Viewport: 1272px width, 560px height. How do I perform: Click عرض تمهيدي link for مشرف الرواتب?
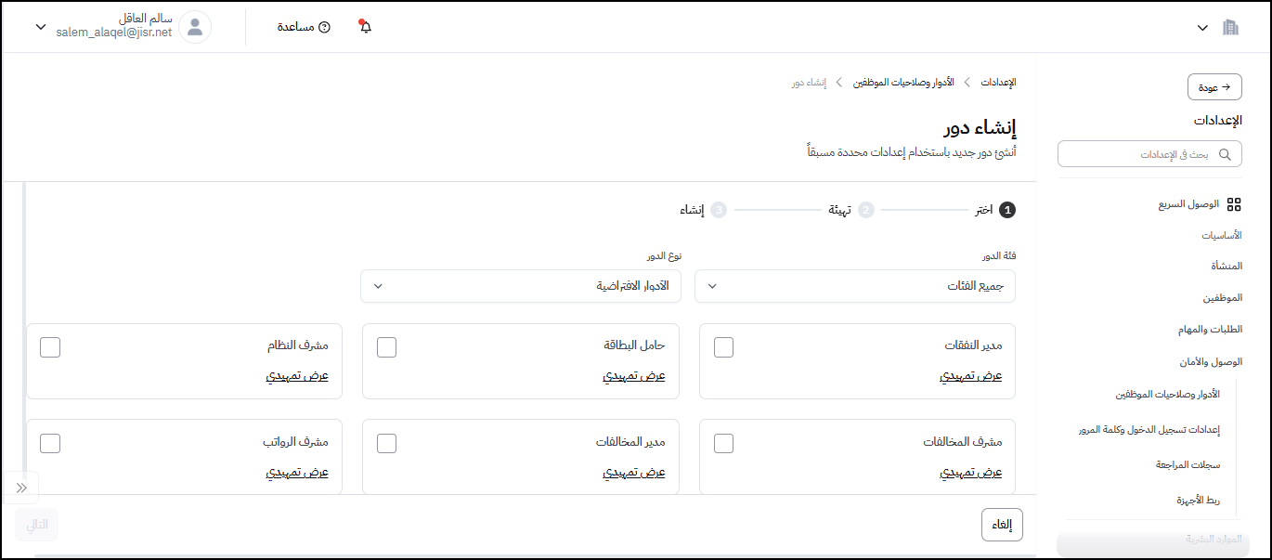297,473
